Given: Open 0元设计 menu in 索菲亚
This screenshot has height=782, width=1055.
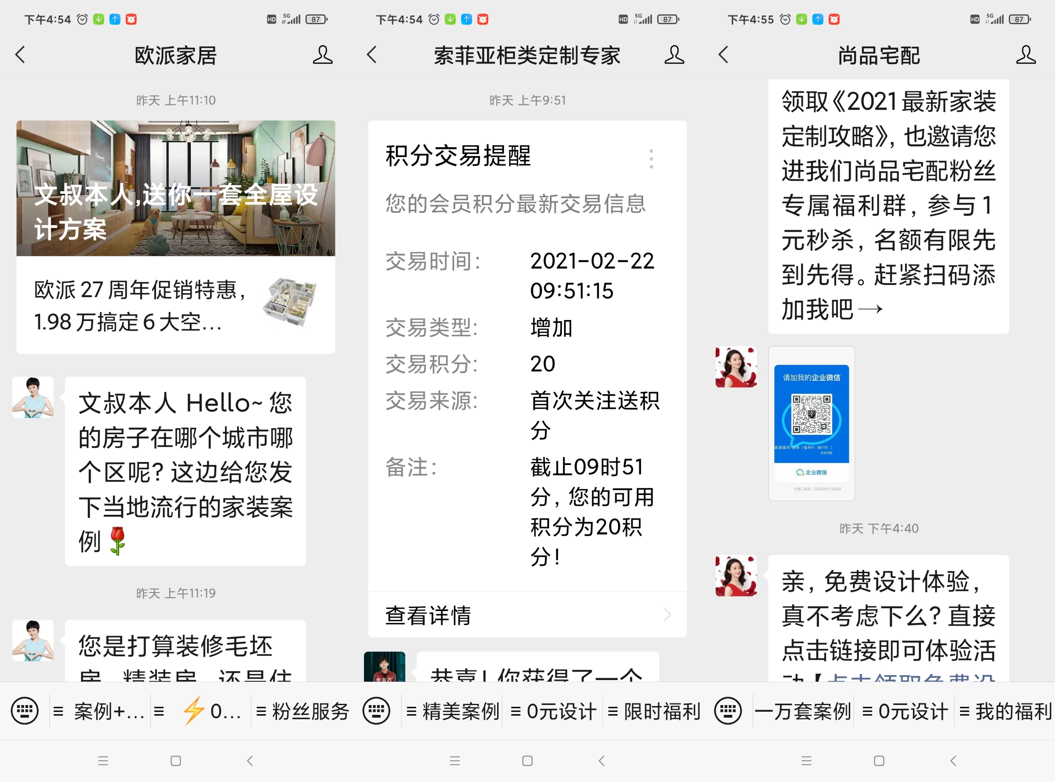Looking at the screenshot, I should pyautogui.click(x=553, y=711).
